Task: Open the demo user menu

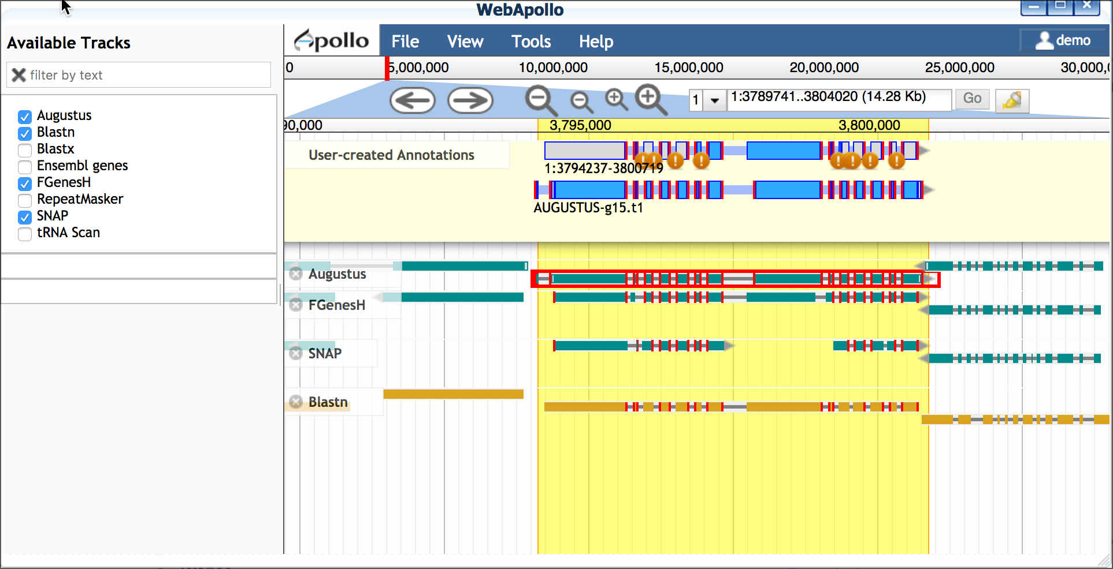Action: point(1063,40)
